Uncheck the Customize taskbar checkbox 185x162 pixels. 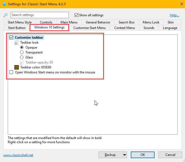click(11, 38)
